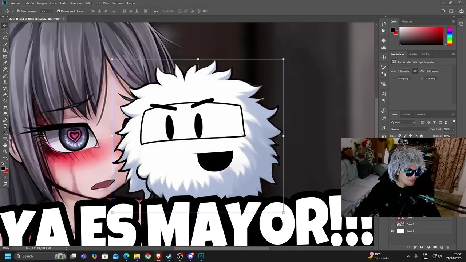
Task: Select the Path Selection tool
Action: [5, 132]
